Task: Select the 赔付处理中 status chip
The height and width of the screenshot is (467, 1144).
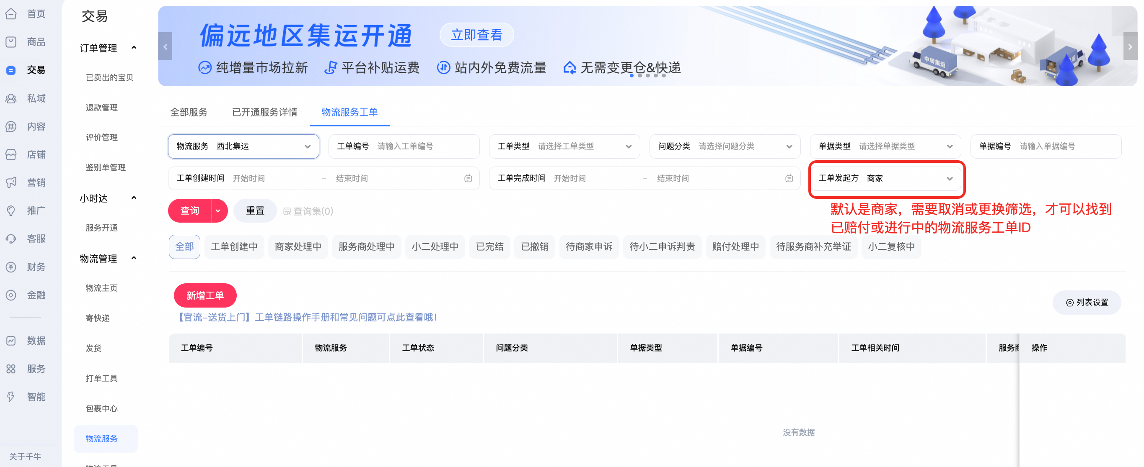Action: coord(735,246)
